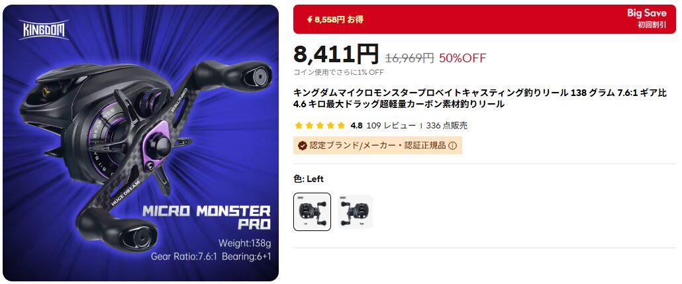Image resolution: width=682 pixels, height=284 pixels.
Task: Select the Left handle variant thumbnail
Action: click(x=313, y=212)
